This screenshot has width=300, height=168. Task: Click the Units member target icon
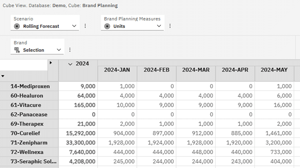pos(107,26)
